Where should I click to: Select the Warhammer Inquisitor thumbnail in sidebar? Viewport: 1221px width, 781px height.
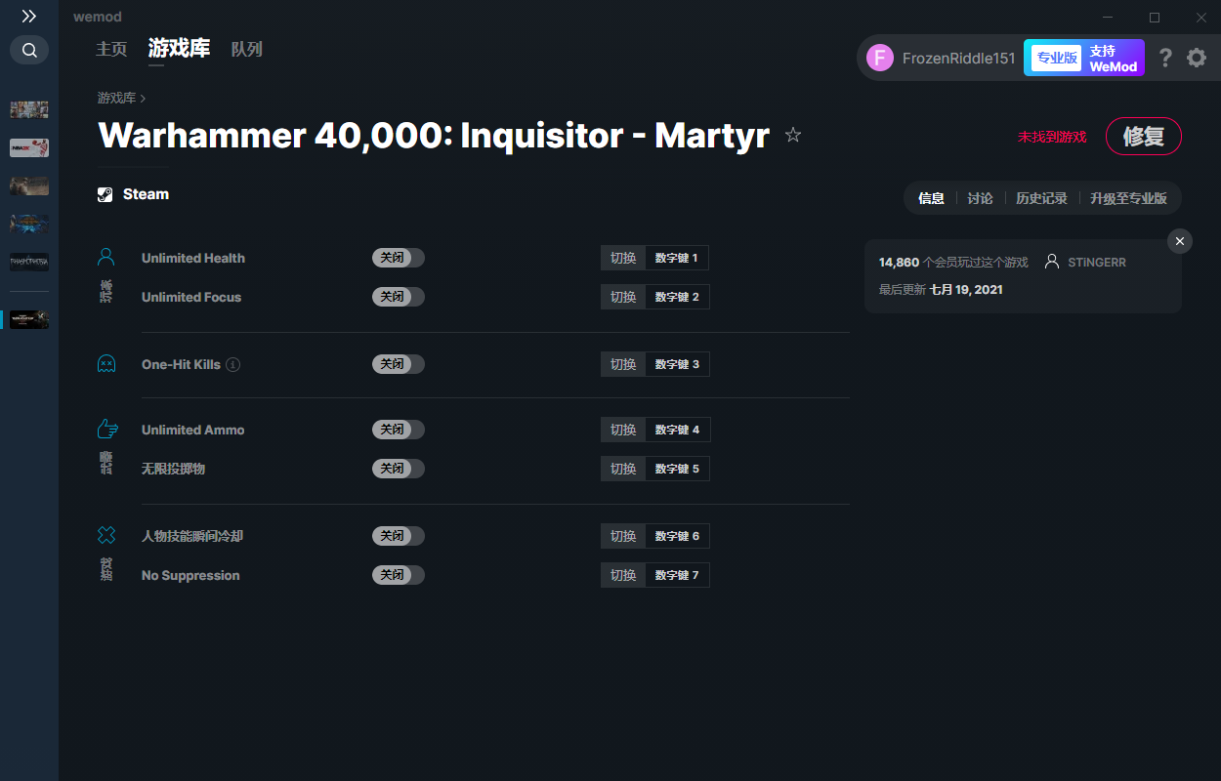pyautogui.click(x=29, y=319)
